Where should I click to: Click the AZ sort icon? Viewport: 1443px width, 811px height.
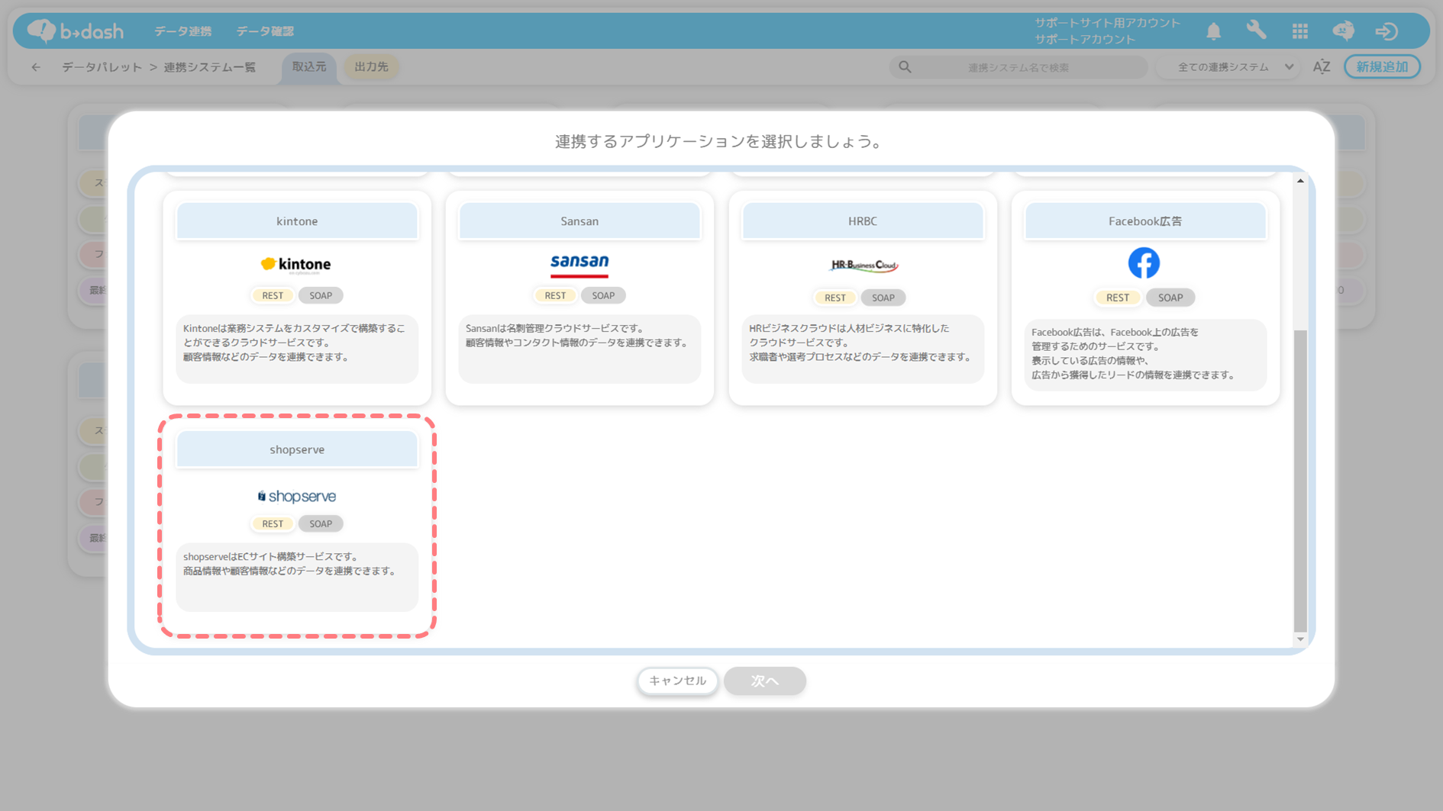1322,67
